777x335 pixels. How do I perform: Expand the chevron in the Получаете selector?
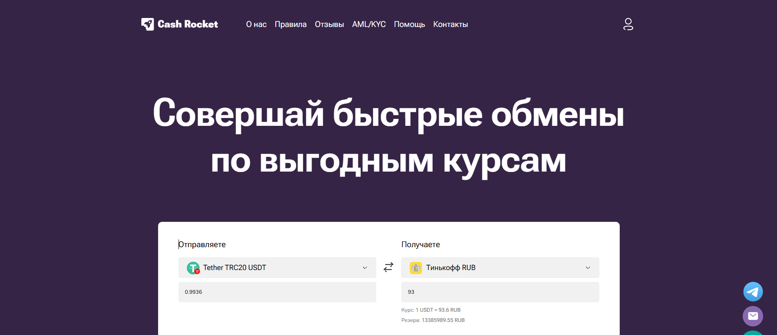[588, 268]
